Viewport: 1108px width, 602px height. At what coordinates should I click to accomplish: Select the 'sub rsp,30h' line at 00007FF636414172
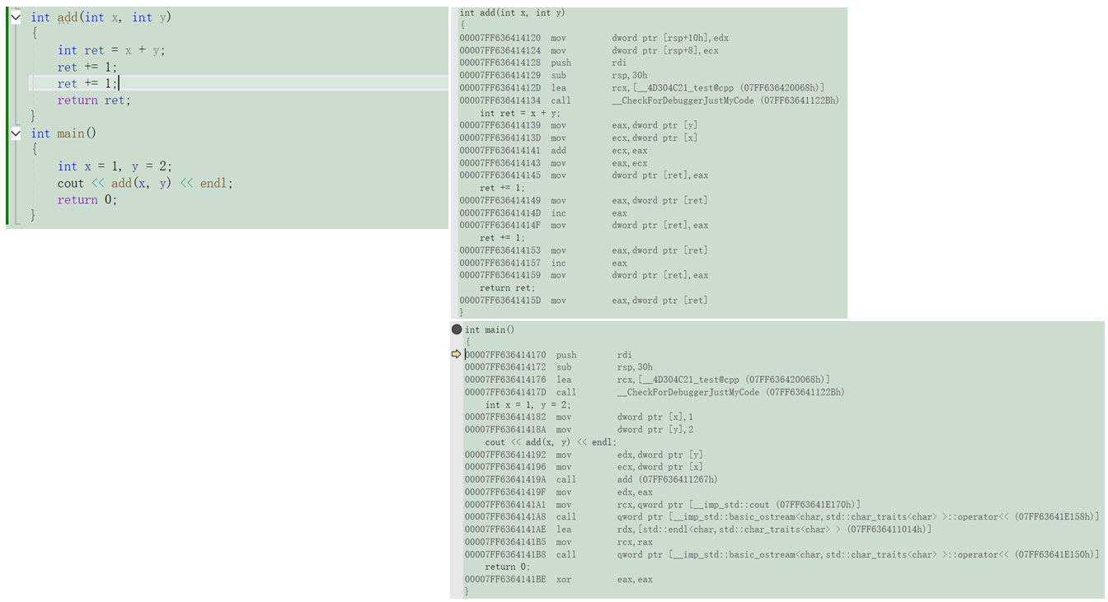tap(558, 367)
